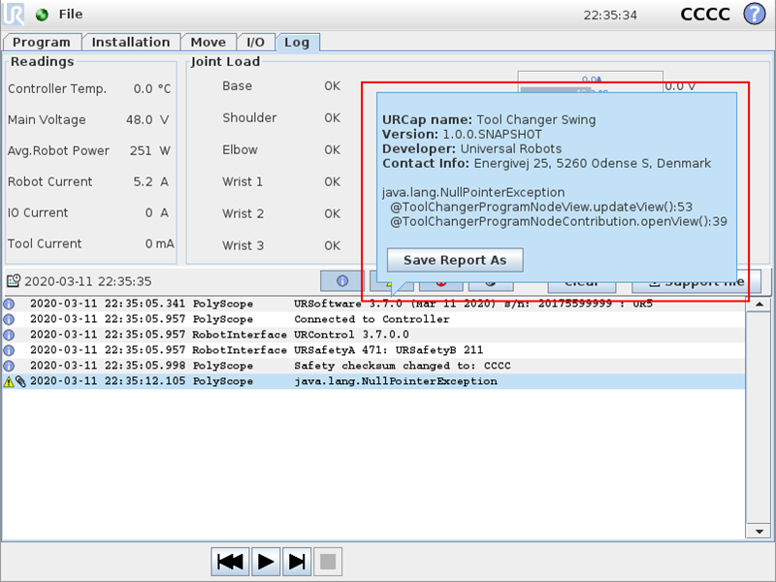Click info icon beside Safety checksum entry

point(9,366)
